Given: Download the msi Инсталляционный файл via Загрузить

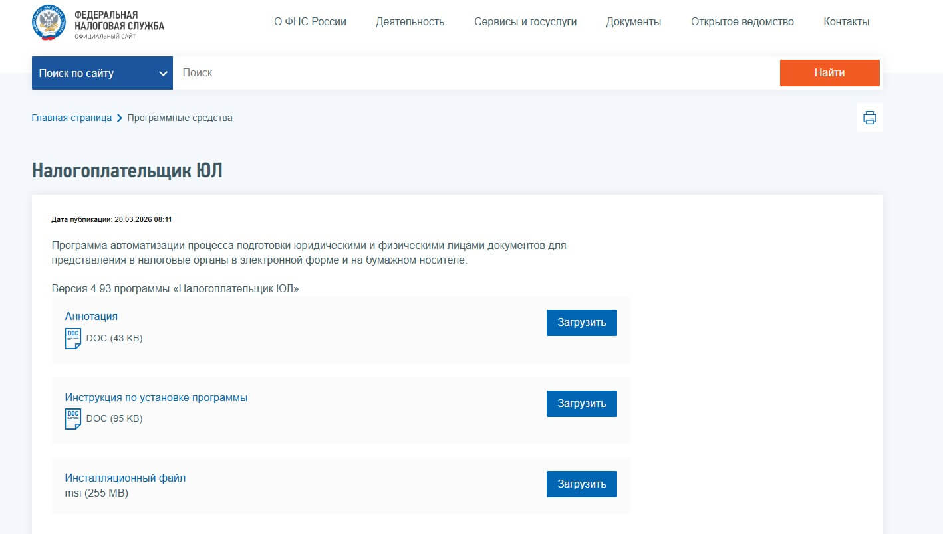Looking at the screenshot, I should point(581,484).
